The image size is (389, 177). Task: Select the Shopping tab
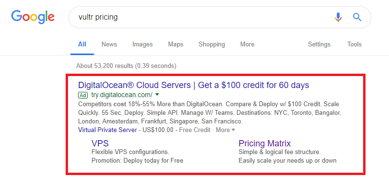212,44
